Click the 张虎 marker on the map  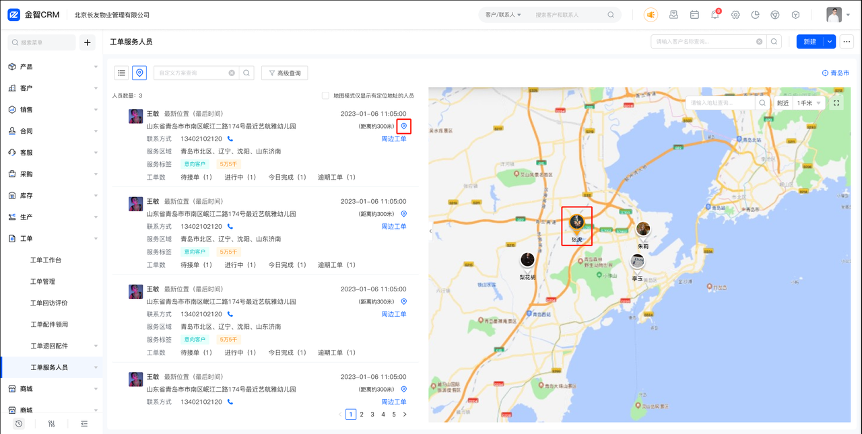coord(576,224)
